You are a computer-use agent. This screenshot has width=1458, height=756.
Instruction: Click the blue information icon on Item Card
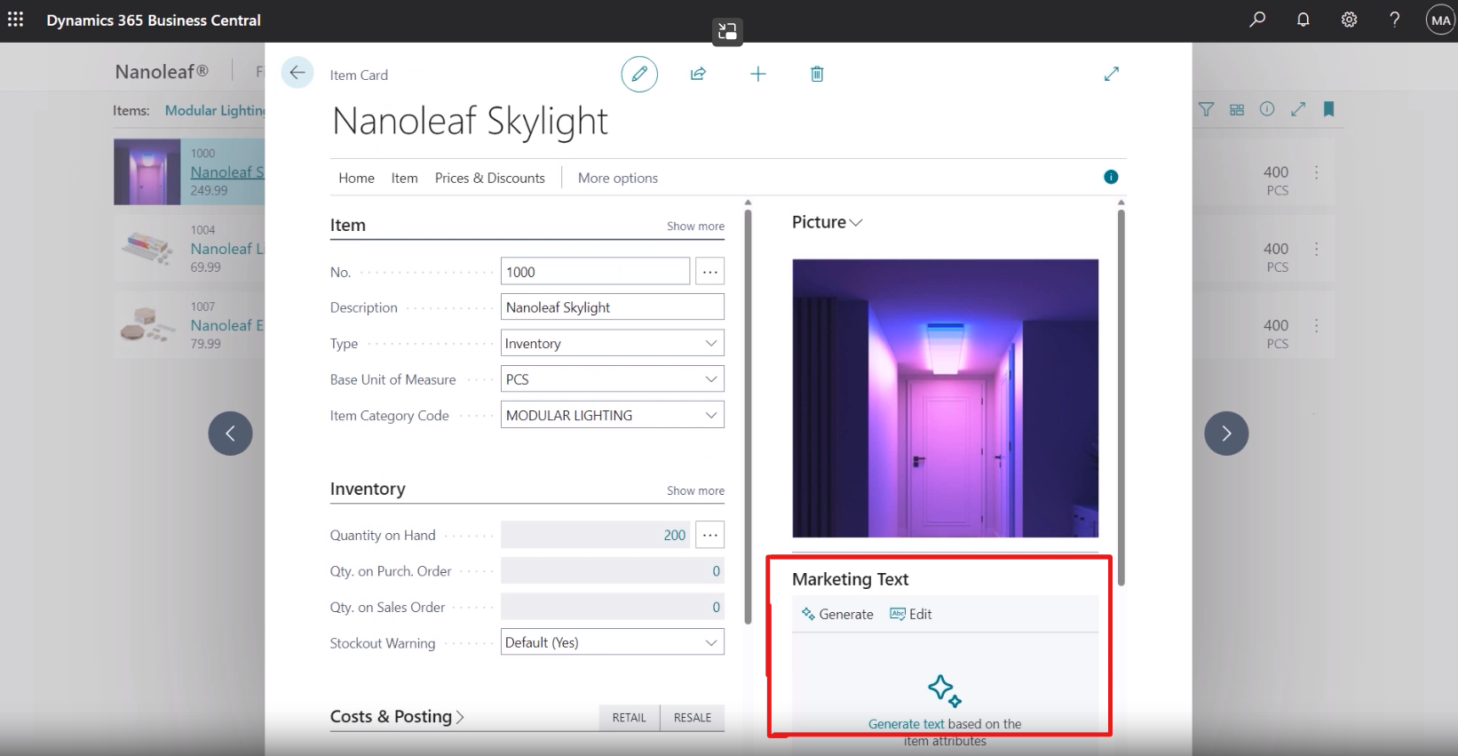click(x=1111, y=177)
